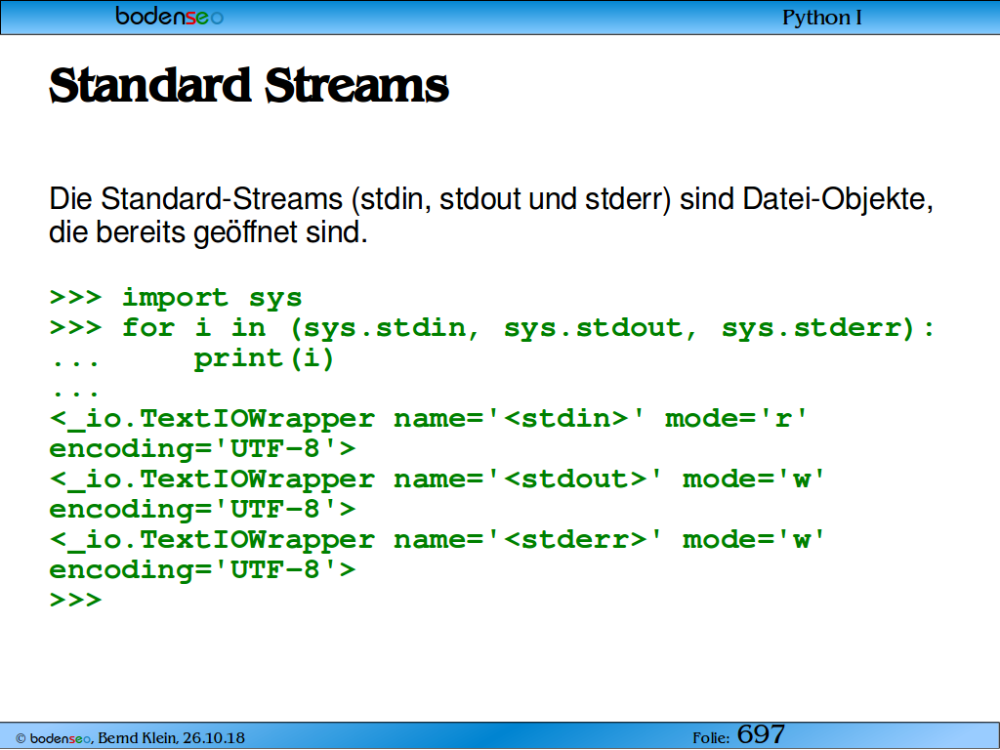The height and width of the screenshot is (750, 1000).
Task: Click the sentence starting 'Die Standard-Streams'
Action: 491,199
